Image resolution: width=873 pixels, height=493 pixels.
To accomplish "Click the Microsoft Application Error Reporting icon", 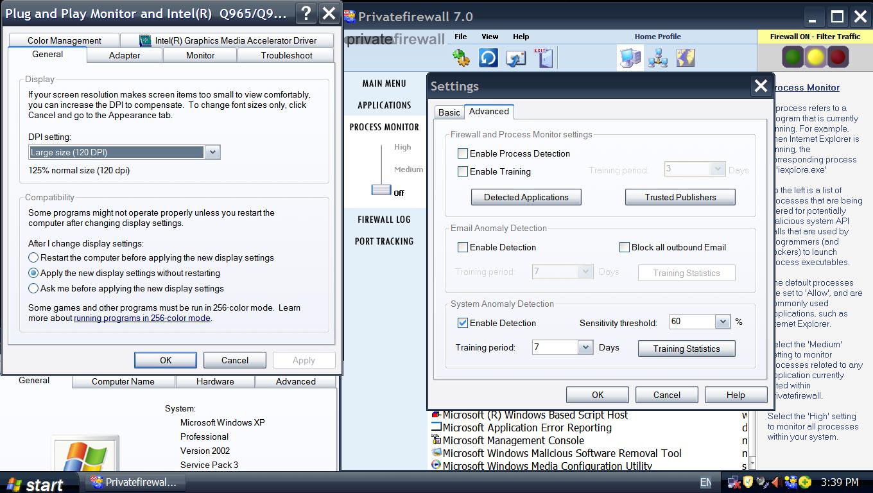I will pyautogui.click(x=437, y=428).
